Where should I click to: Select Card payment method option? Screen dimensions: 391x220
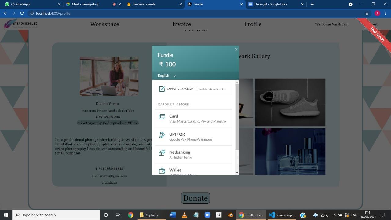pyautogui.click(x=193, y=118)
